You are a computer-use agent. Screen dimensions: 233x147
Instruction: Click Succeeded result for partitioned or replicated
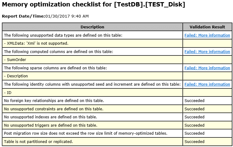click(x=194, y=142)
